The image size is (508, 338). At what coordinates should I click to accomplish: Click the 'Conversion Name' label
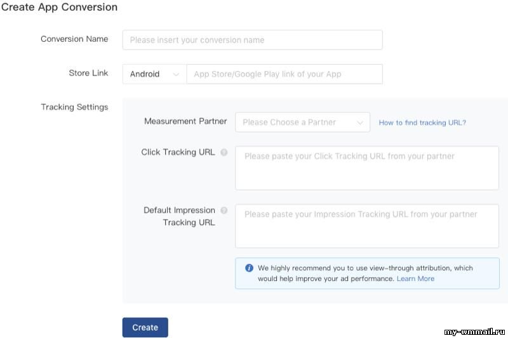(74, 39)
